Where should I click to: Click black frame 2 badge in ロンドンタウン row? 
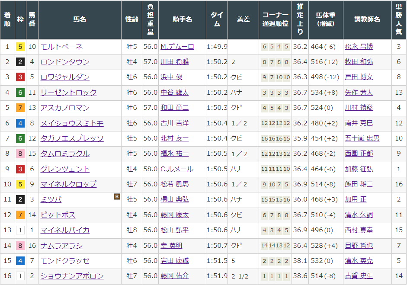pos(20,62)
